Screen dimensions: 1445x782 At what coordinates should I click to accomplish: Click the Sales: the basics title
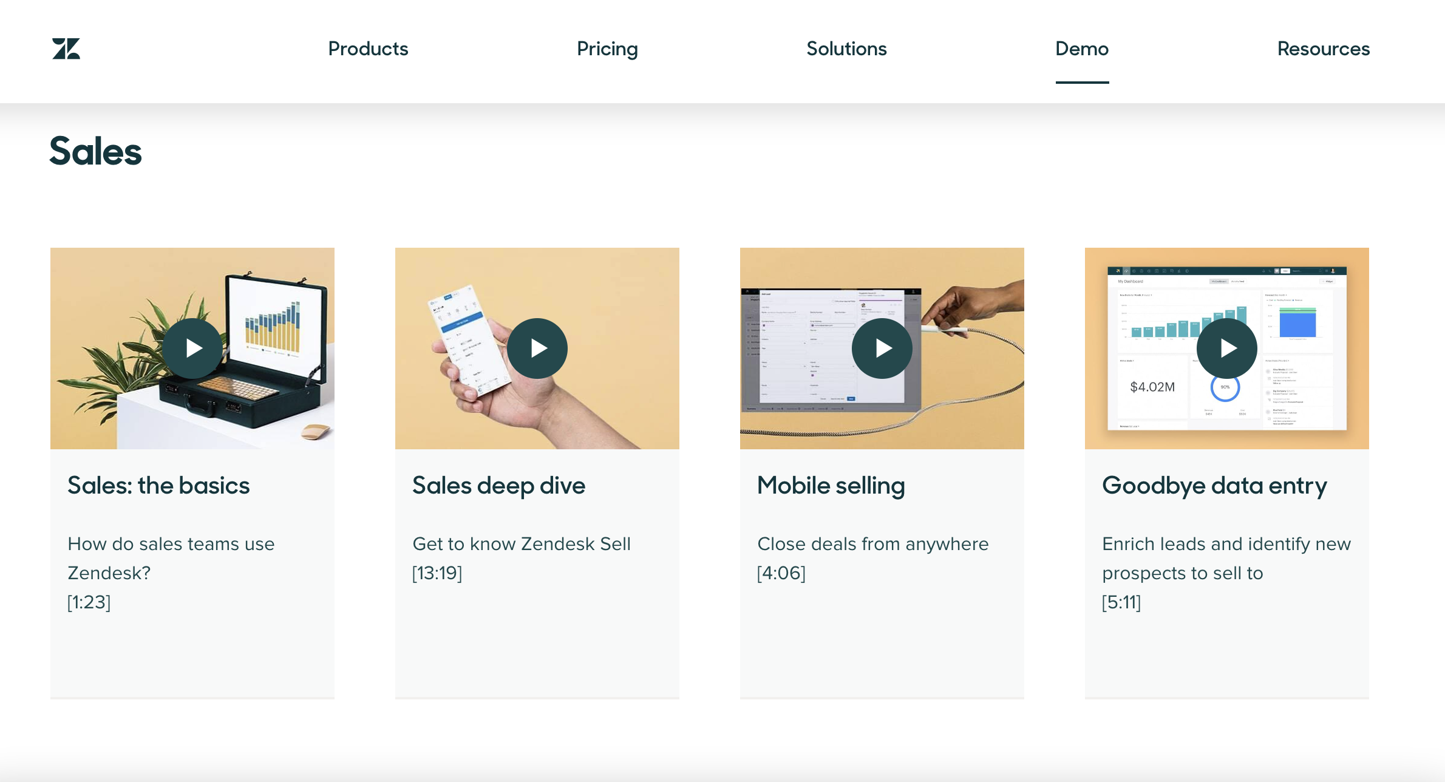(x=158, y=486)
